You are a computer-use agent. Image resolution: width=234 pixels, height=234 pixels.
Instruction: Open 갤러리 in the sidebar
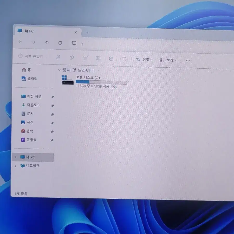click(29, 79)
